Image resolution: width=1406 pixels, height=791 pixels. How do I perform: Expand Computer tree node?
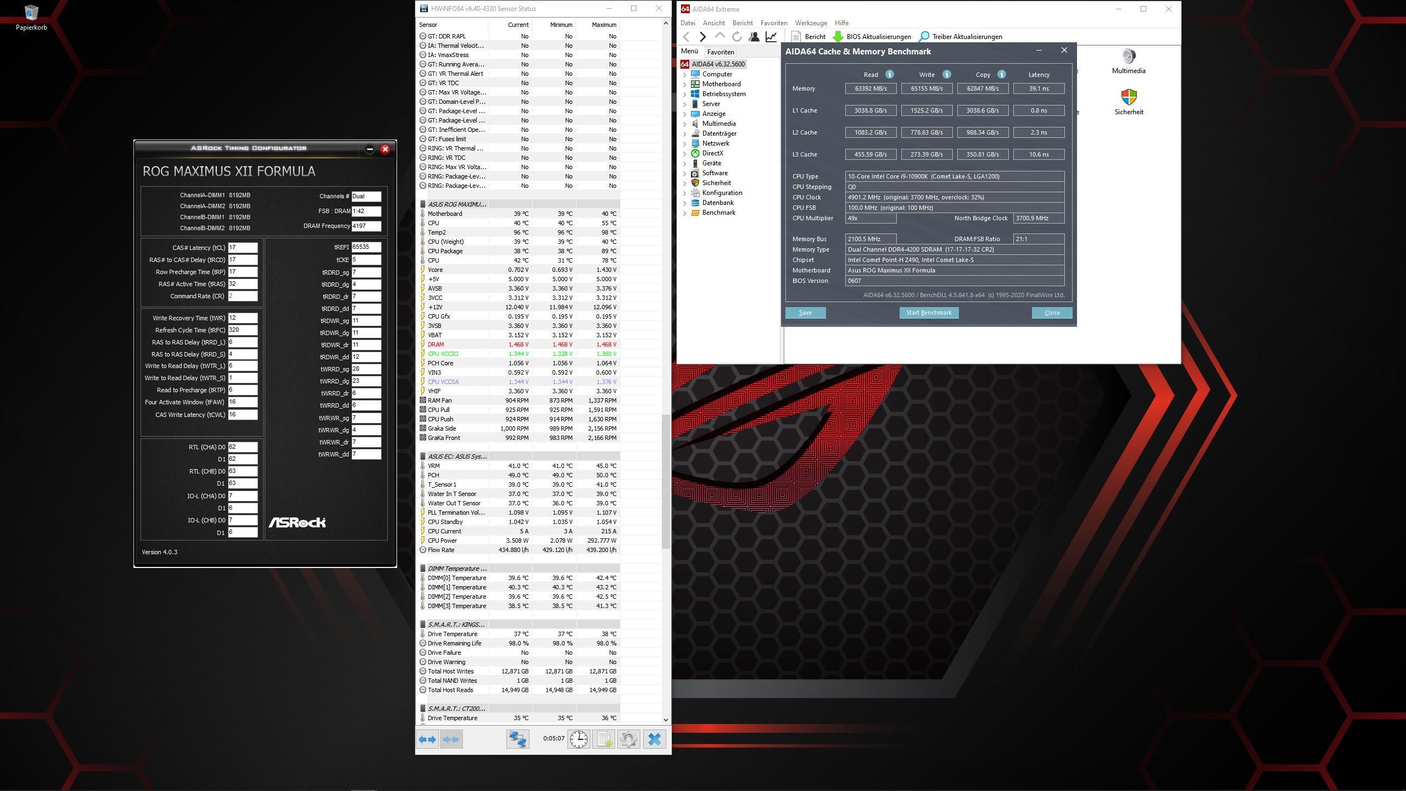coord(685,74)
